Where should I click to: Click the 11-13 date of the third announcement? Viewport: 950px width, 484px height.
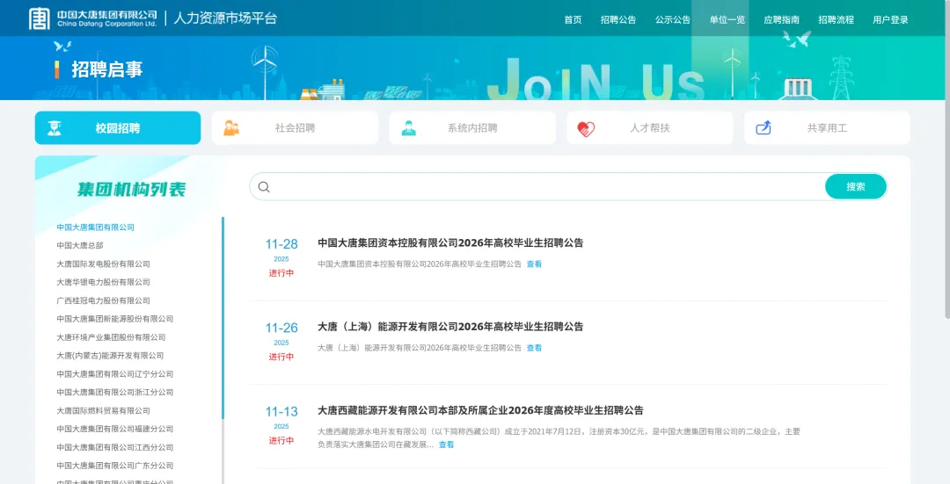(x=281, y=412)
